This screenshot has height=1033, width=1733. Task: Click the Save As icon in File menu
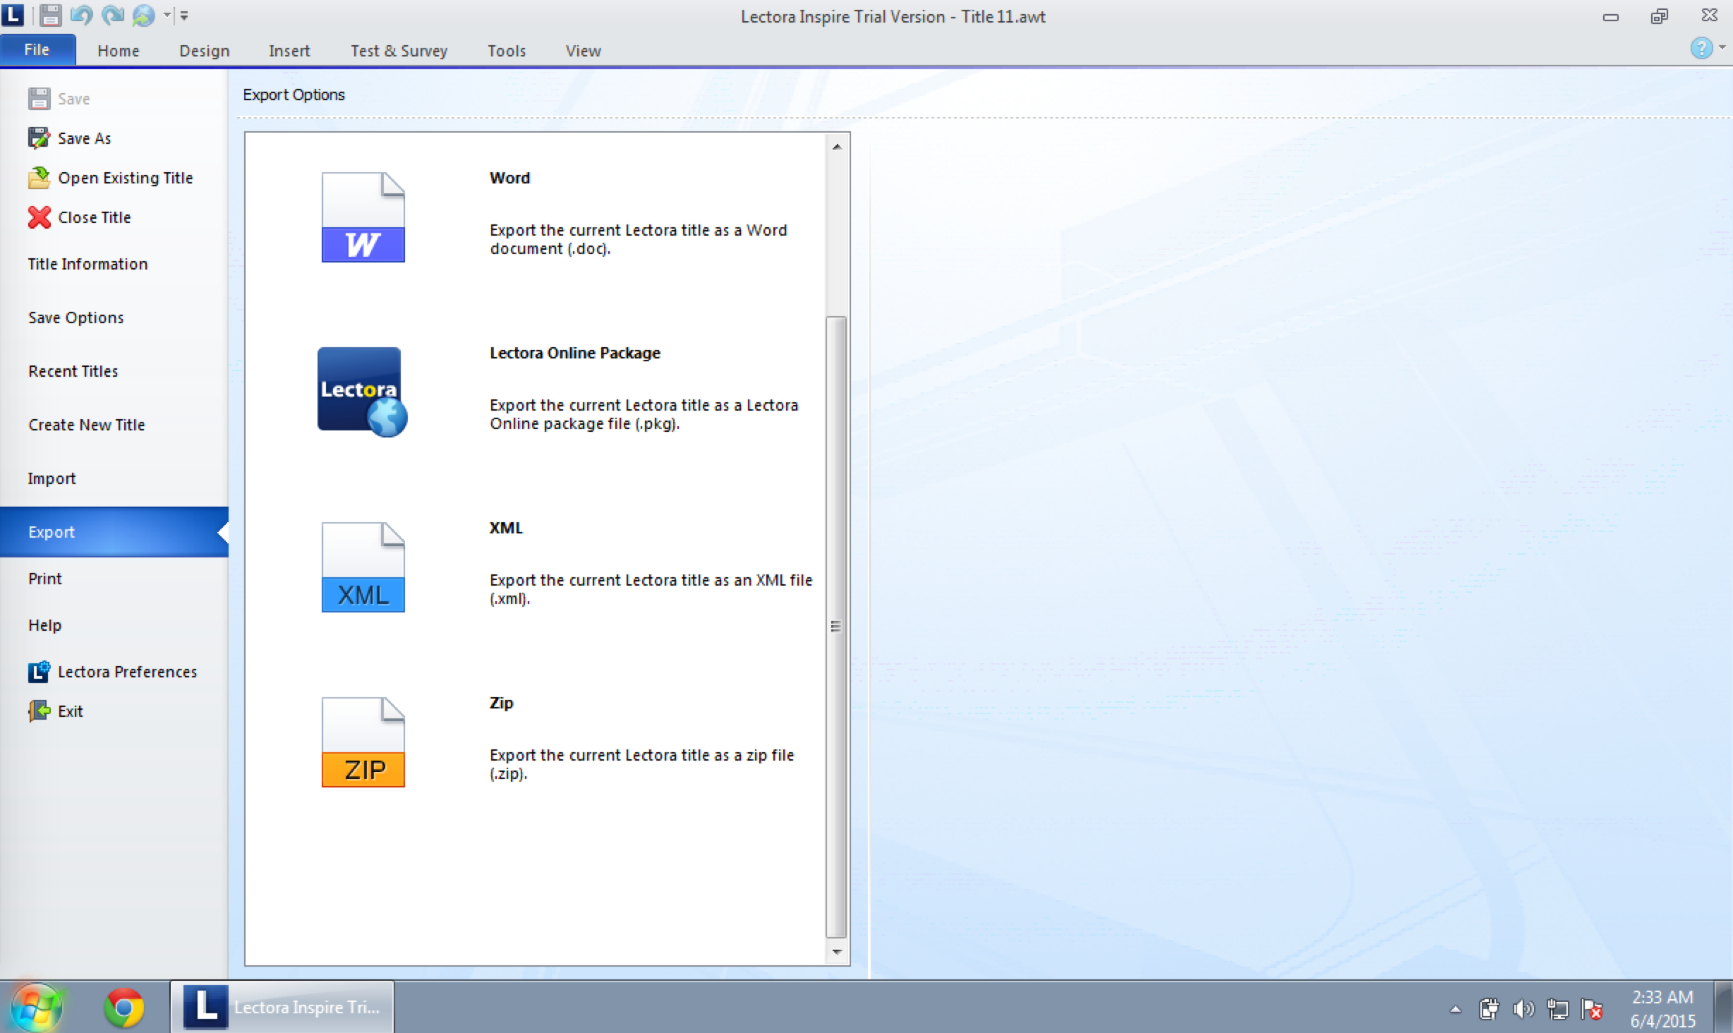coord(40,138)
